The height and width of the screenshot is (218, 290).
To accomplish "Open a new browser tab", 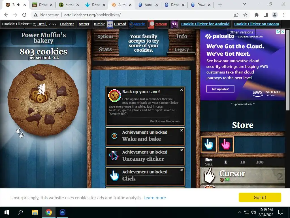I will click(x=220, y=5).
